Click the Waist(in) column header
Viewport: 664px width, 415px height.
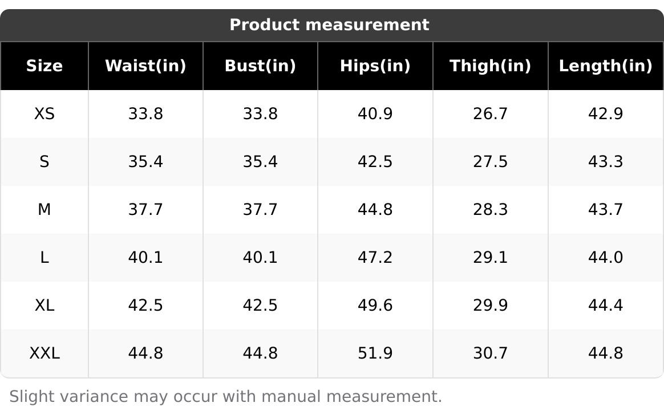pos(145,66)
